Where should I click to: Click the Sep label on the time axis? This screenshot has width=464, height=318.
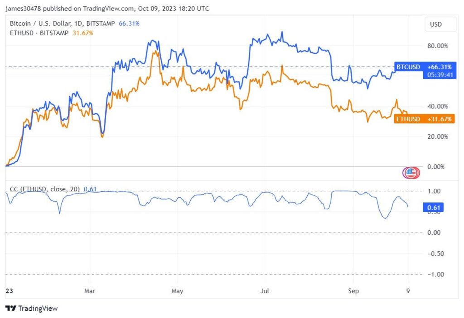[353, 291]
